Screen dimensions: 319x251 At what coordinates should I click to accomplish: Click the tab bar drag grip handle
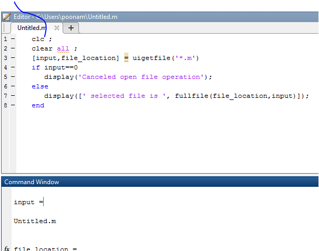pyautogui.click(x=4, y=28)
